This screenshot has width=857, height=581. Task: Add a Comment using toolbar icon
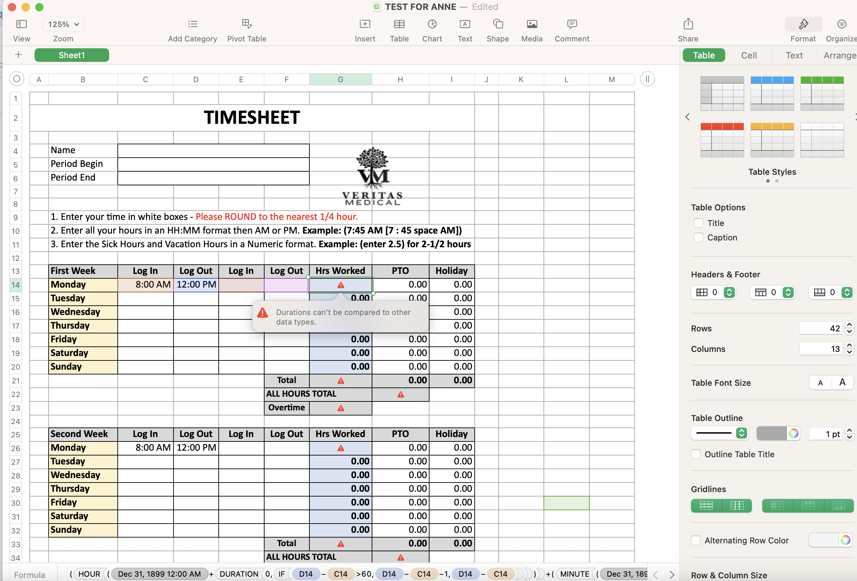click(x=572, y=24)
